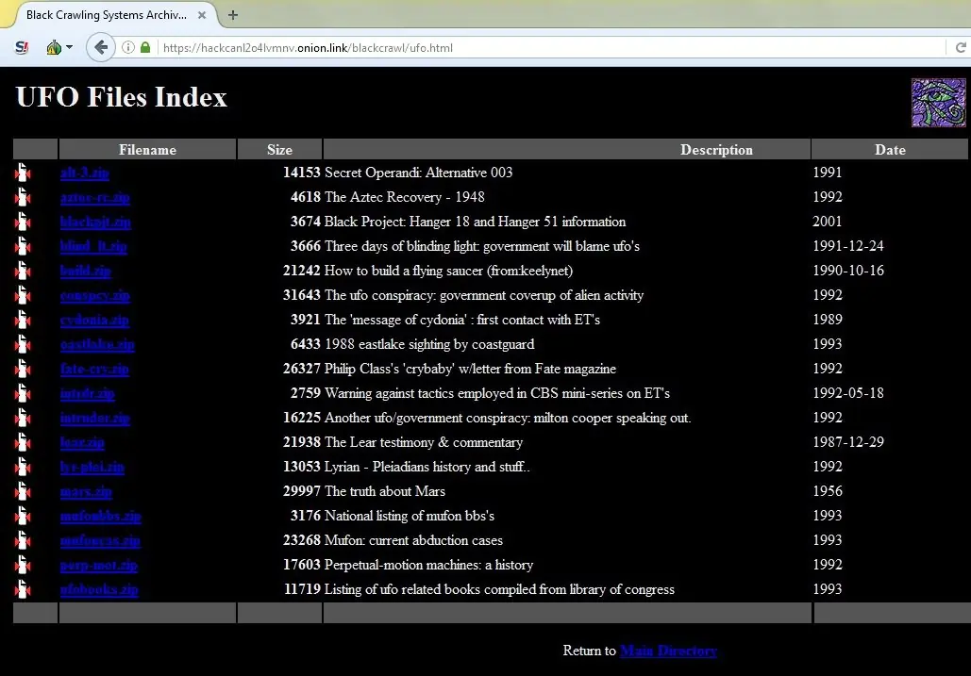
Task: Open the file link for The Aztec Recovery - 1948
Action: pyautogui.click(x=94, y=197)
